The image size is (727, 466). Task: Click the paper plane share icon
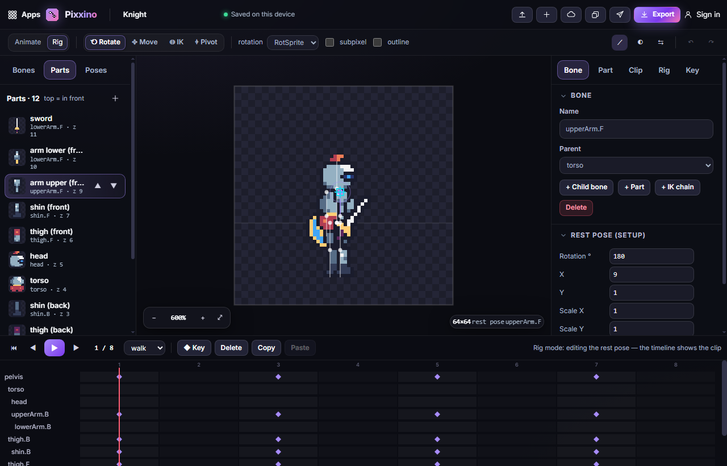click(x=620, y=15)
